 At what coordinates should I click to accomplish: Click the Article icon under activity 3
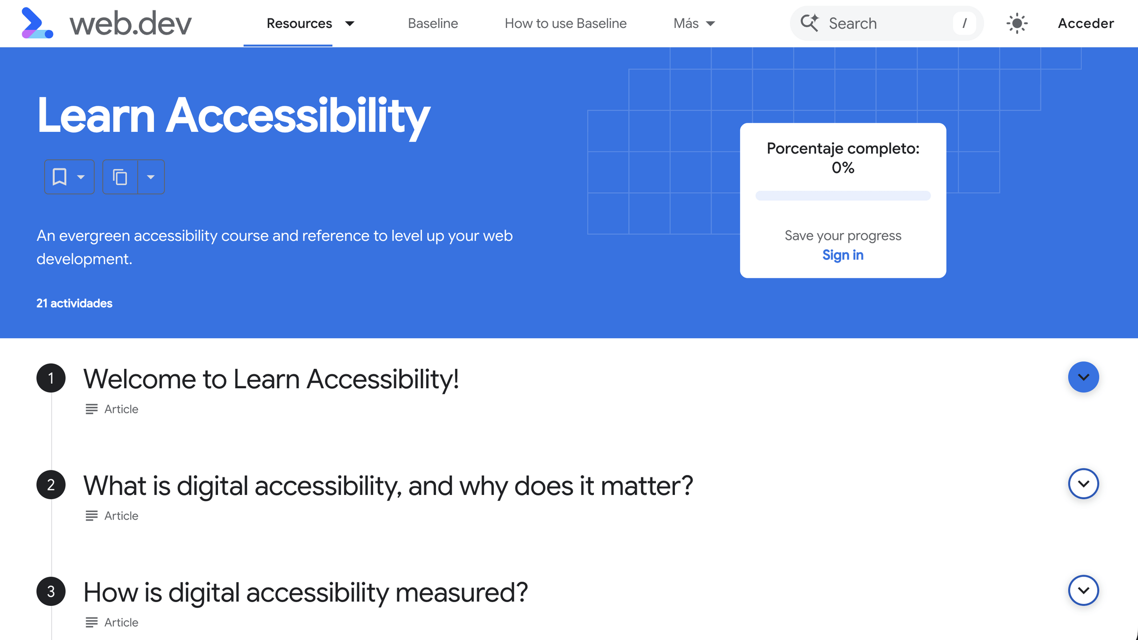[91, 622]
